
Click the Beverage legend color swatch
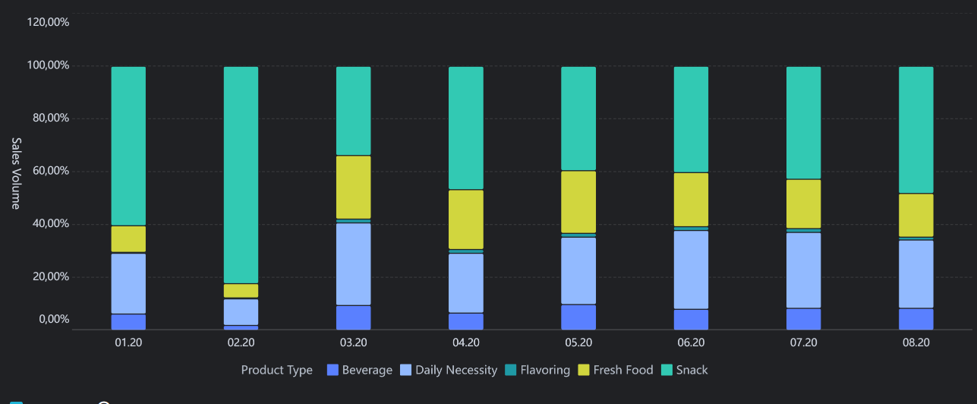pyautogui.click(x=332, y=371)
